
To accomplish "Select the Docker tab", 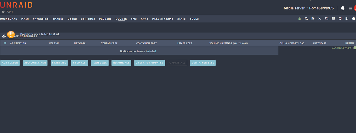I will pyautogui.click(x=121, y=19).
